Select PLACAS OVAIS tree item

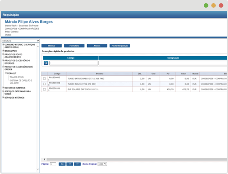click(x=17, y=77)
